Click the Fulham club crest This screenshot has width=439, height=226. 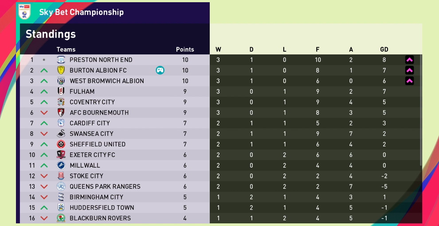(61, 92)
